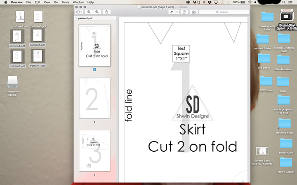
Task: Open the Tools menu
Action: coord(65,2)
